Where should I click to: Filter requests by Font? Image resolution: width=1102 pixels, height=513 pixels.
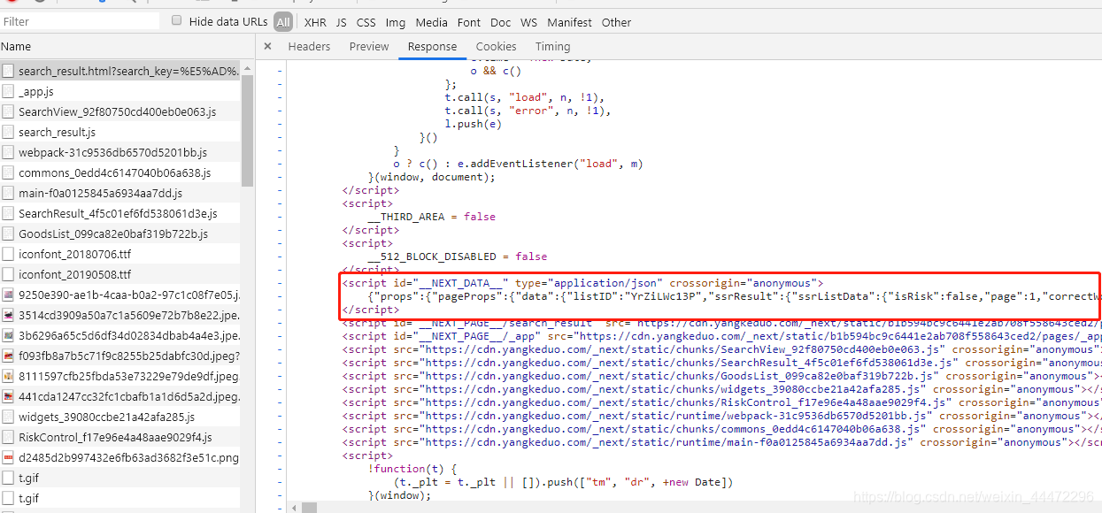pyautogui.click(x=469, y=22)
